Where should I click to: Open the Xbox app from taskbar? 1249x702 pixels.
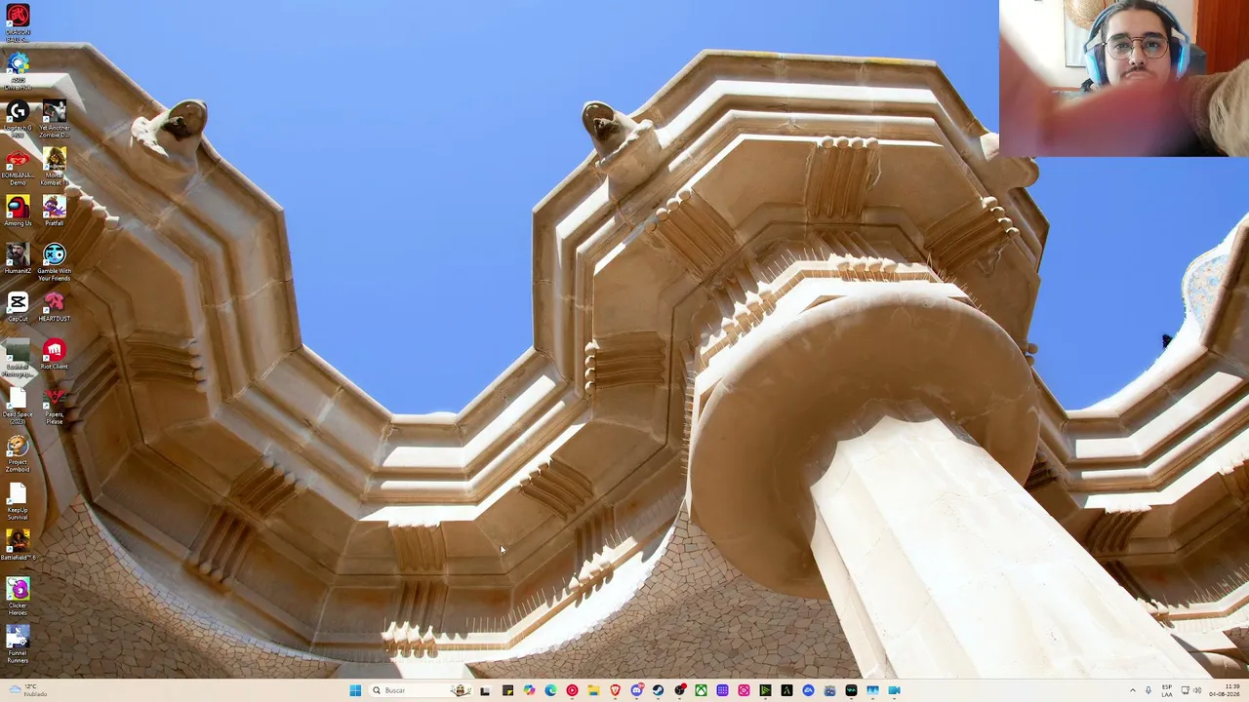tap(701, 690)
